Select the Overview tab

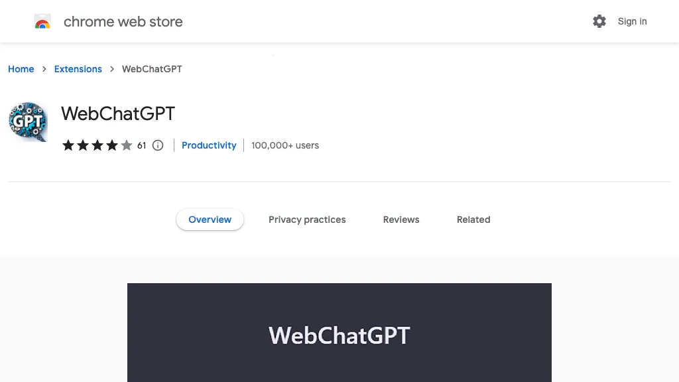point(210,220)
